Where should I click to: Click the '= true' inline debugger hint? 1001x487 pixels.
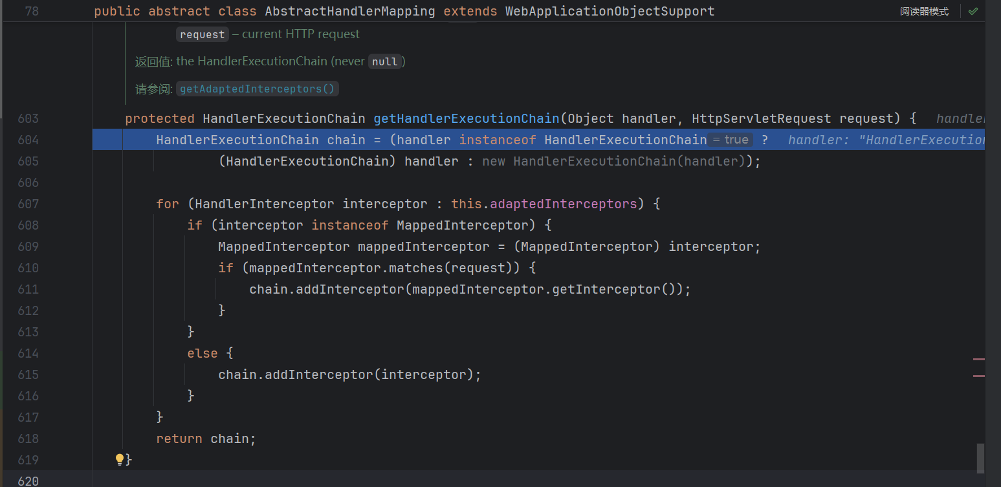tap(731, 140)
